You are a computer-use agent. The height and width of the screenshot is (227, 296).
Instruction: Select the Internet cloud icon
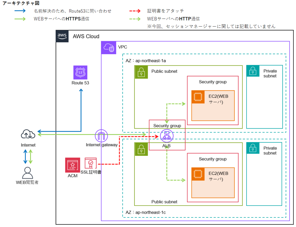[x=28, y=134]
